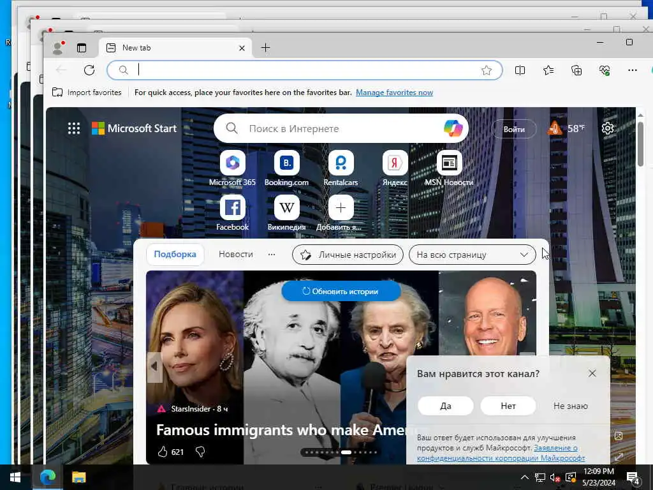Select the Подборка feed tab

point(175,254)
